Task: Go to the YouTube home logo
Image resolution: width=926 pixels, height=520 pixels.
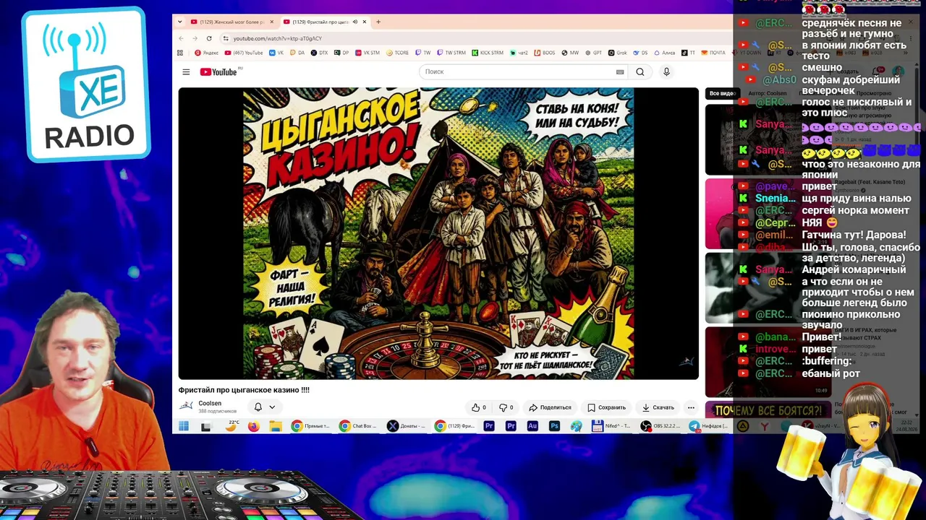Action: (x=219, y=71)
